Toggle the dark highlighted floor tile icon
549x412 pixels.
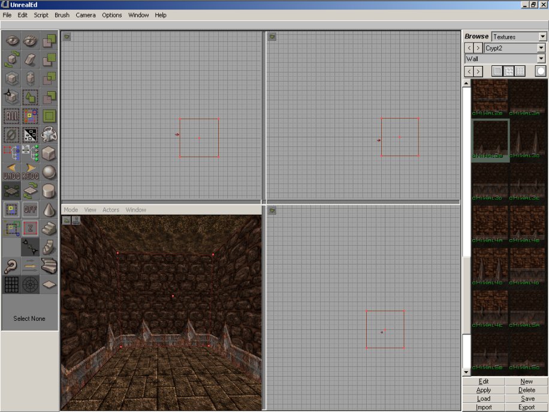[x=11, y=191]
